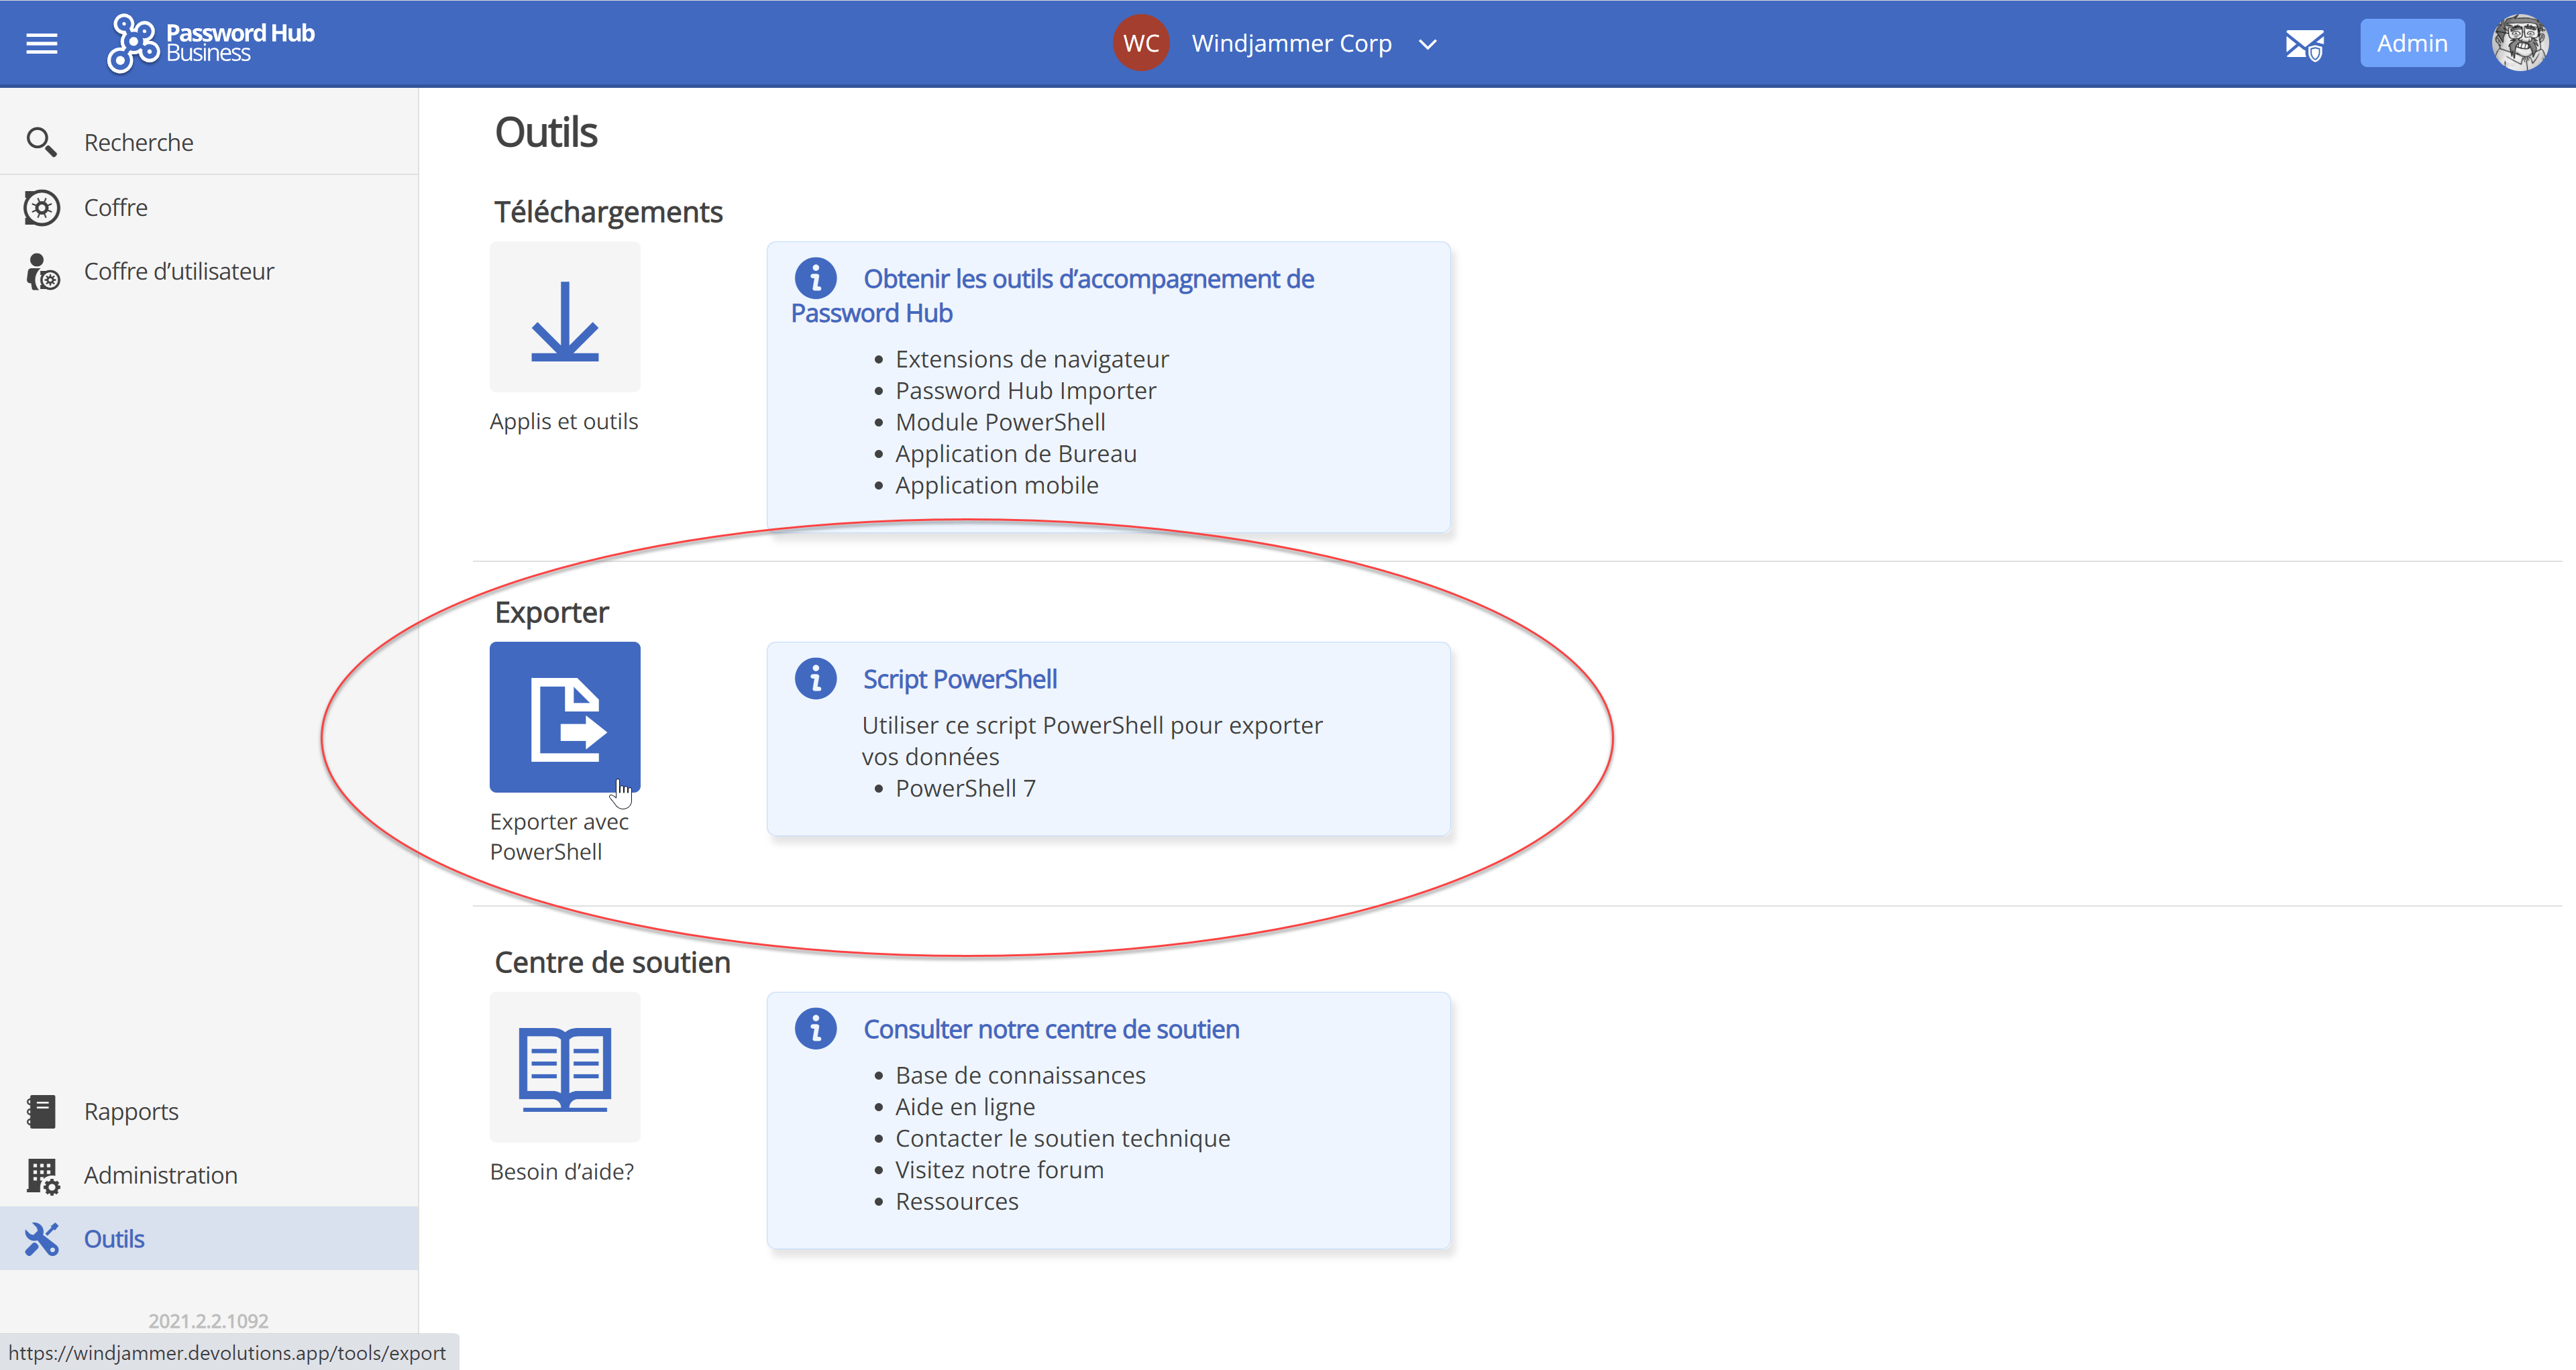Screen dimensions: 2576x1370
Task: Select the Outils sidebar item
Action: pyautogui.click(x=114, y=1239)
